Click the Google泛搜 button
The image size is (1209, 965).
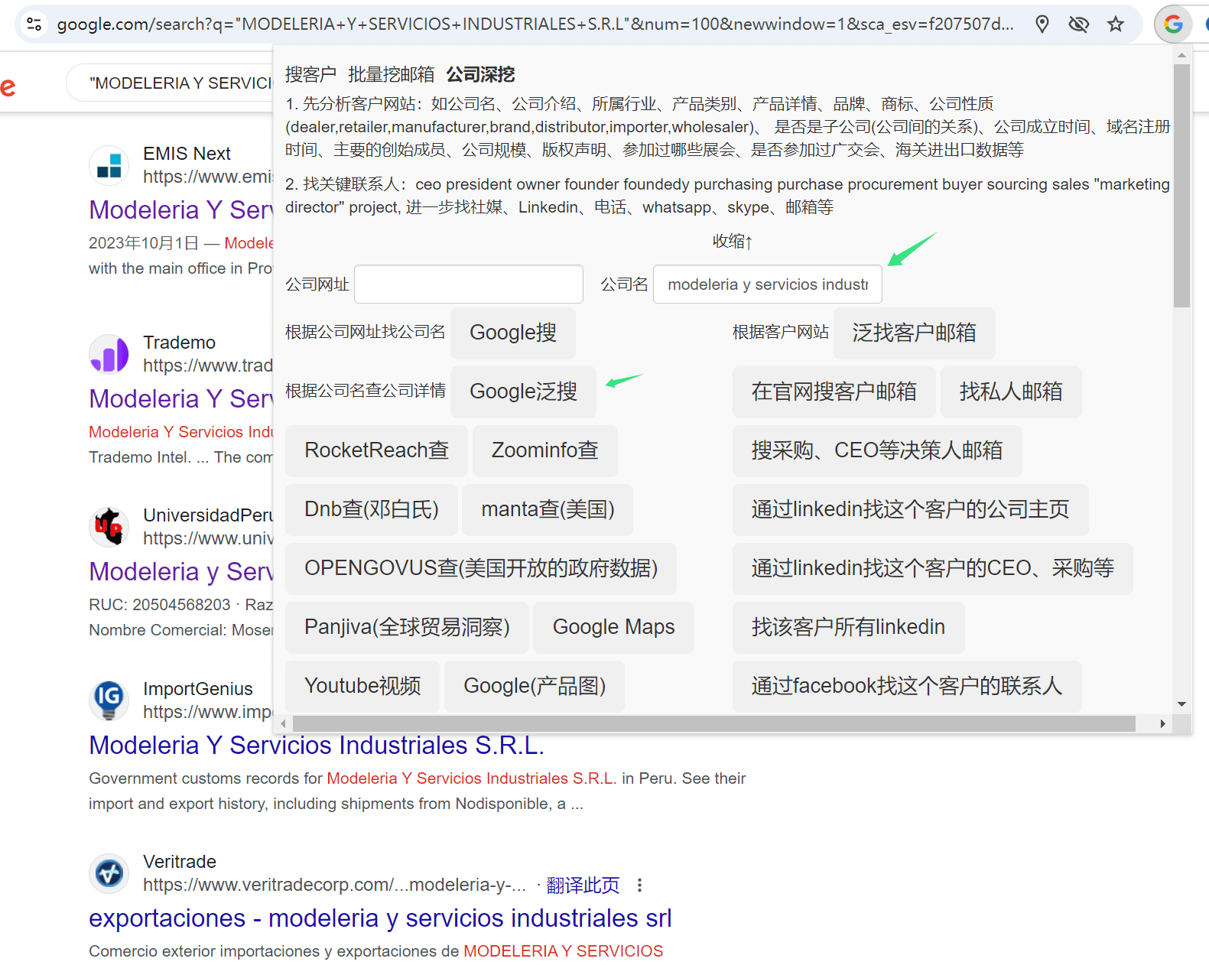pyautogui.click(x=523, y=392)
